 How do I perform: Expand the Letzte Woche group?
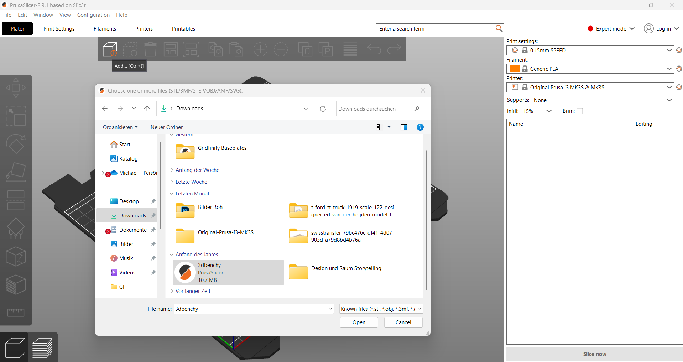[191, 182]
